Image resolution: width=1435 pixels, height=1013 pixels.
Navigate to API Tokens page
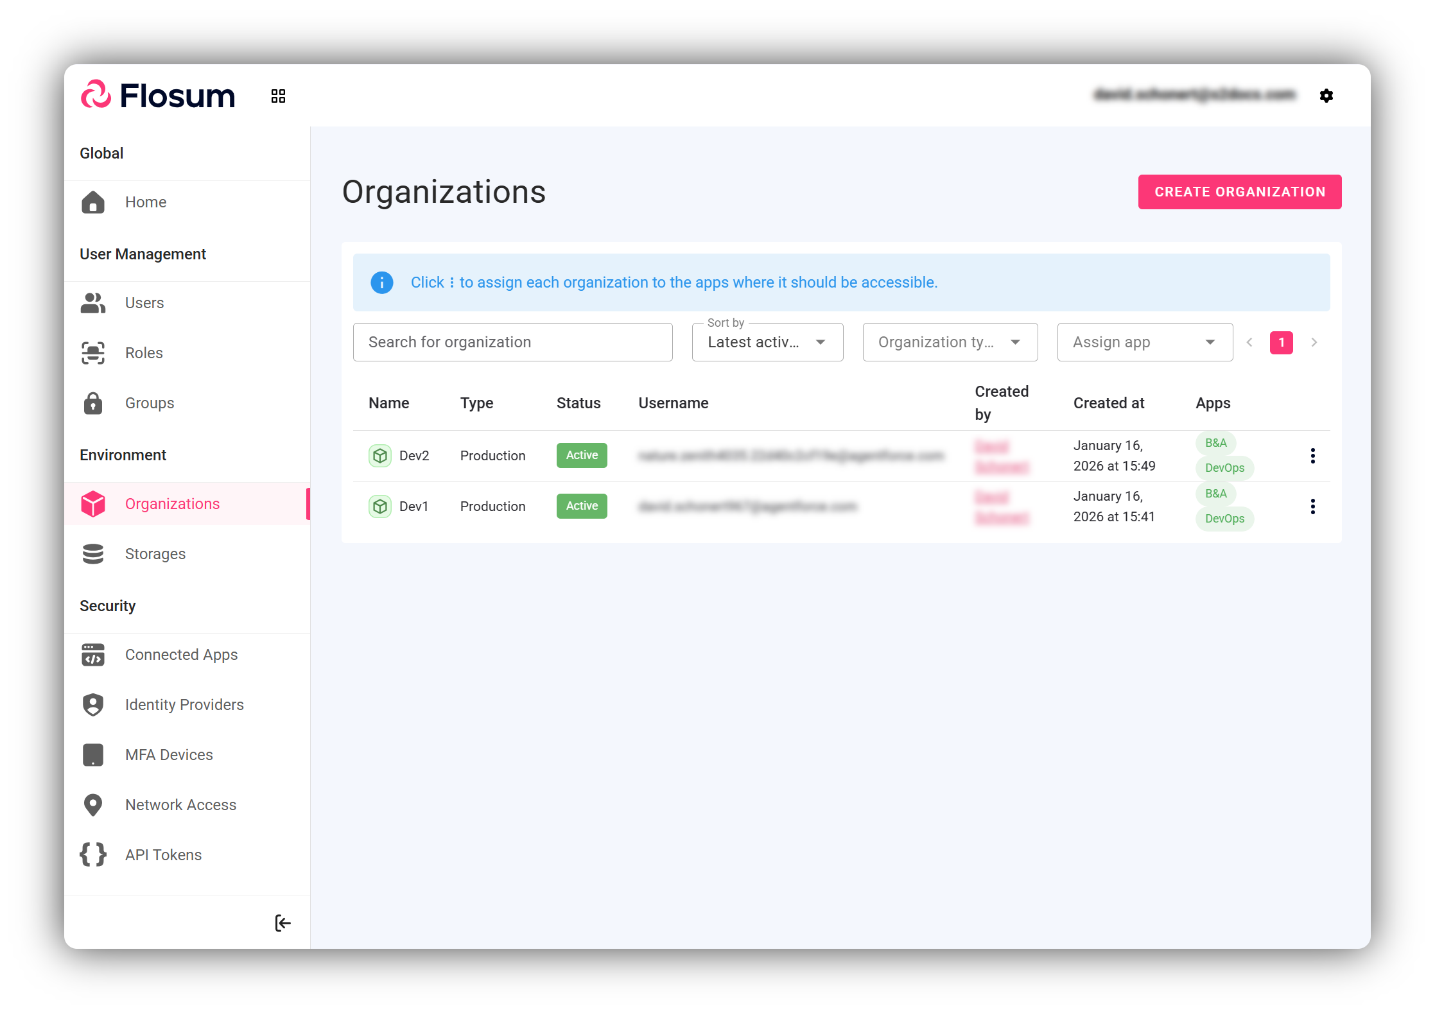(163, 855)
